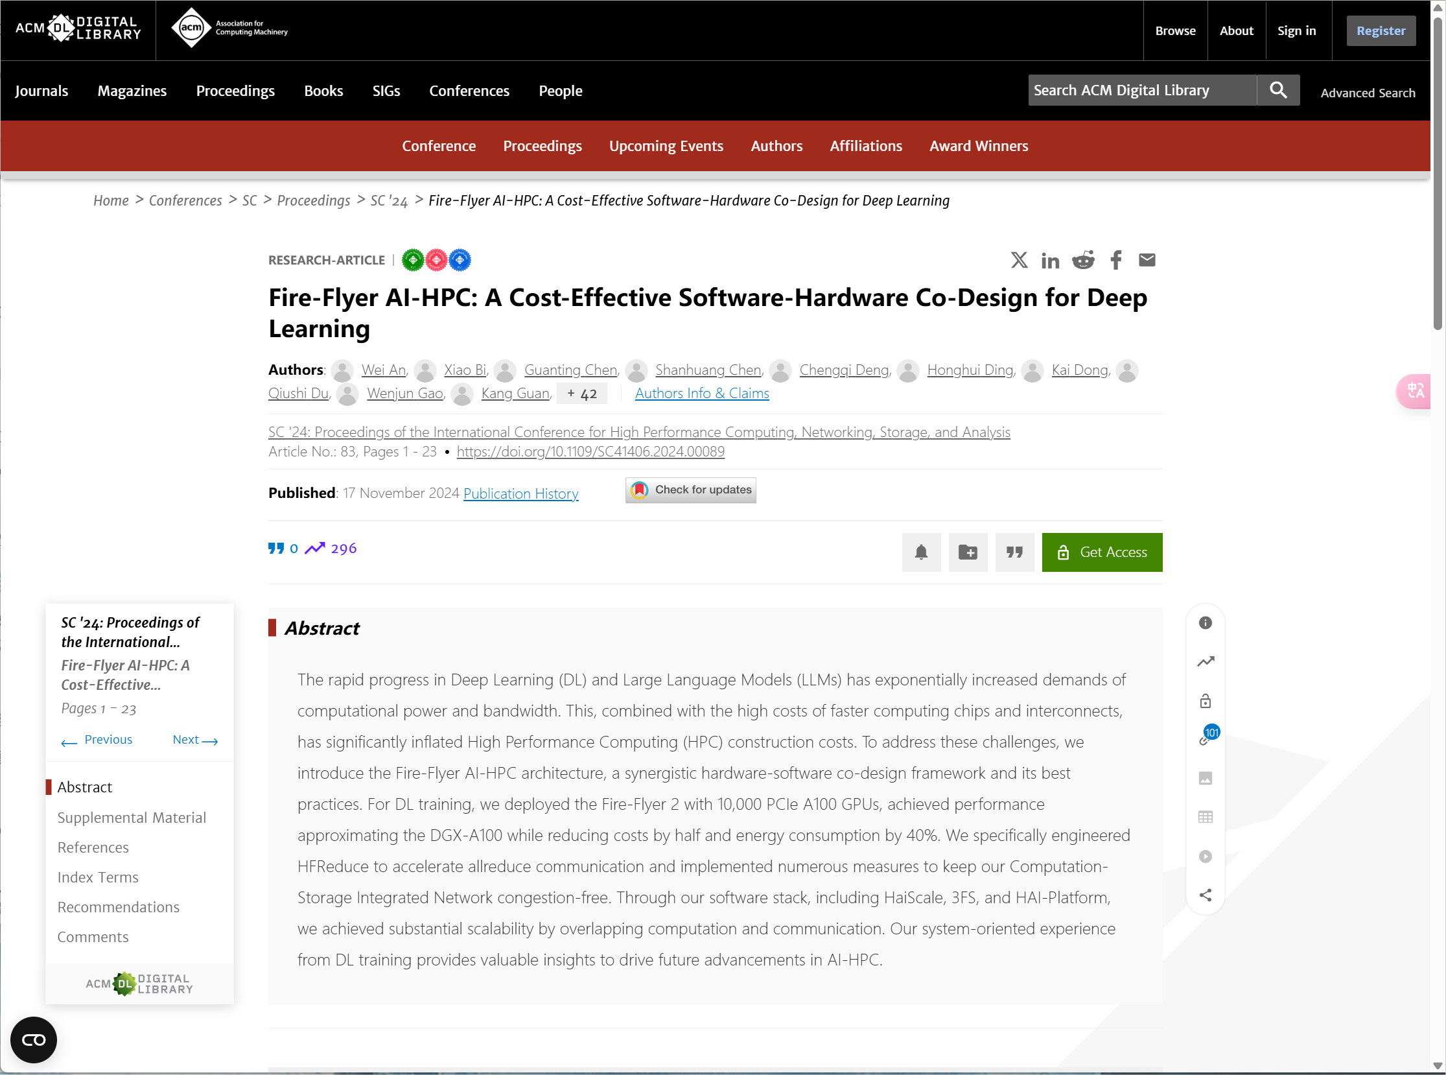
Task: Click the green artifact badge
Action: pos(412,260)
